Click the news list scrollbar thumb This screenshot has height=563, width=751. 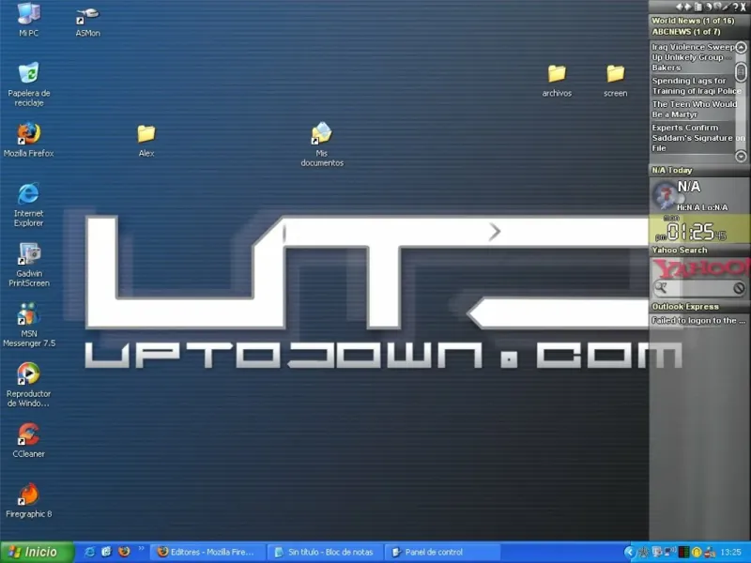[741, 72]
